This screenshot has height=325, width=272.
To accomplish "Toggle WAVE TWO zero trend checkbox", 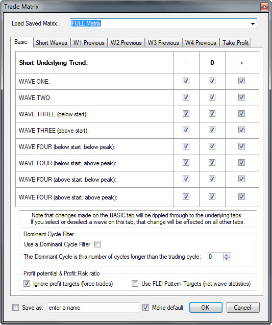I will 212,97.
